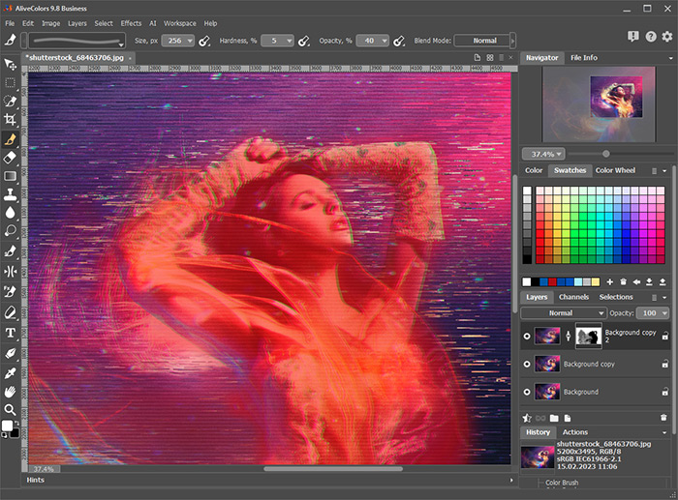
Task: Toggle lock on Background copy 2 layer
Action: [x=665, y=336]
